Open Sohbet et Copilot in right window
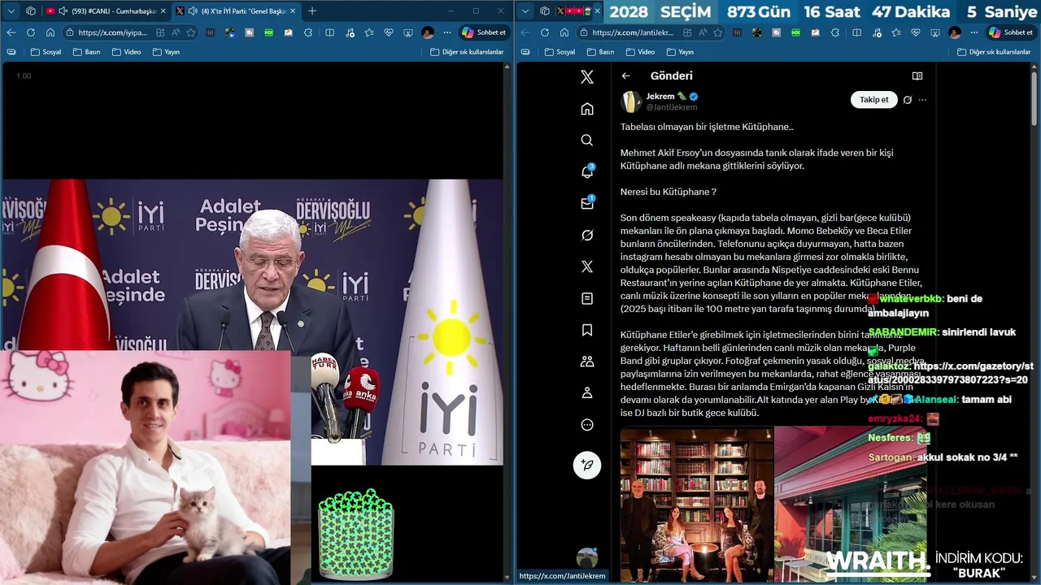Viewport: 1041px width, 585px height. click(1012, 32)
